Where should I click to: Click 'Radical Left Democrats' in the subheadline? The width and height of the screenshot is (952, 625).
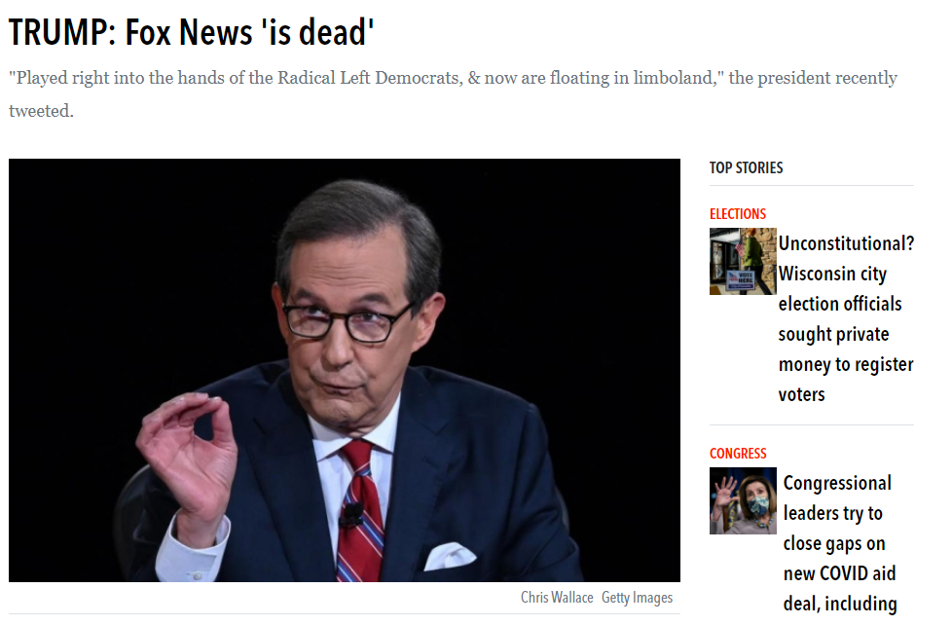tap(370, 78)
